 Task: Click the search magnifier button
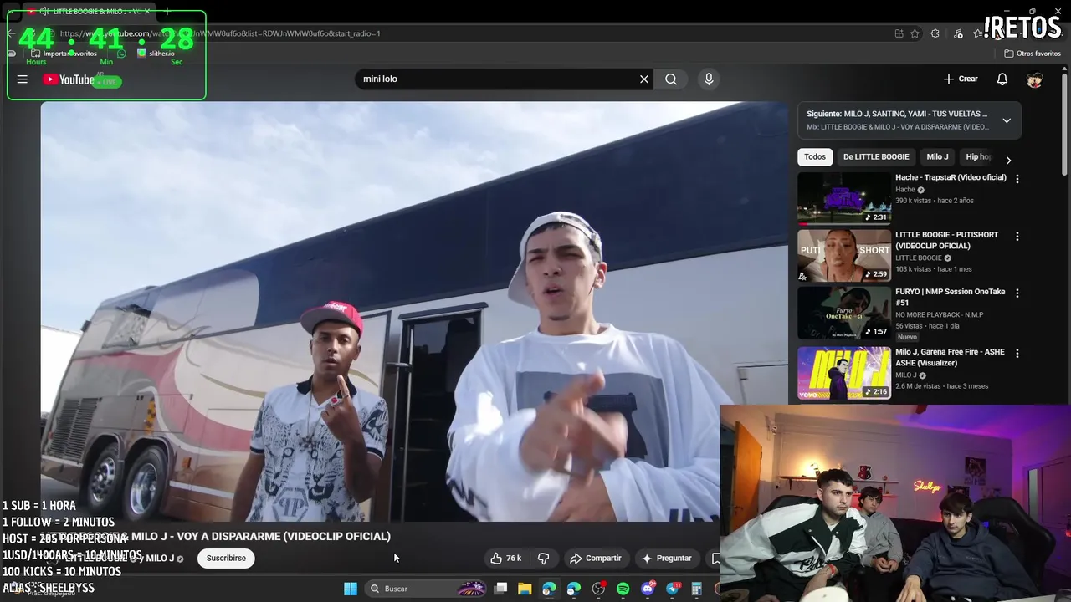click(671, 79)
